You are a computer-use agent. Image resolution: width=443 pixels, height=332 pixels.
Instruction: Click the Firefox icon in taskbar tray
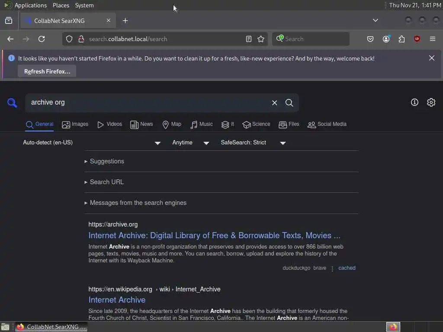(393, 327)
